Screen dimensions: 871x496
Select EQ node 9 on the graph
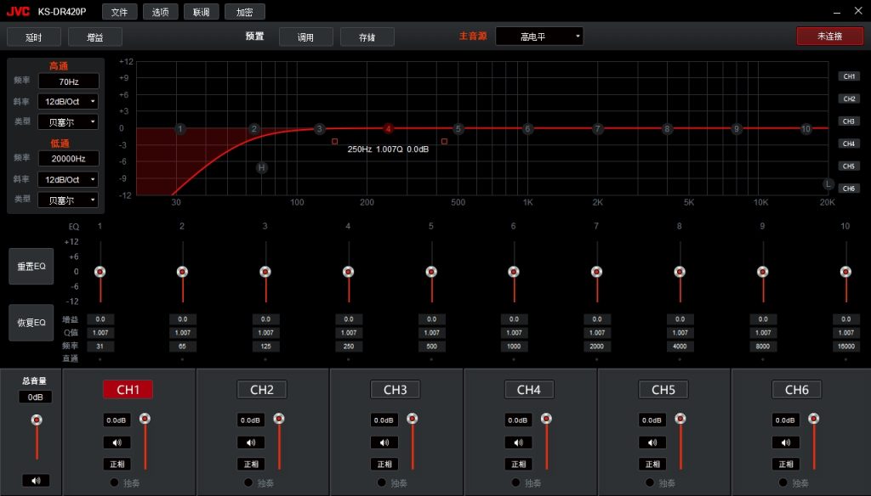[x=737, y=129]
